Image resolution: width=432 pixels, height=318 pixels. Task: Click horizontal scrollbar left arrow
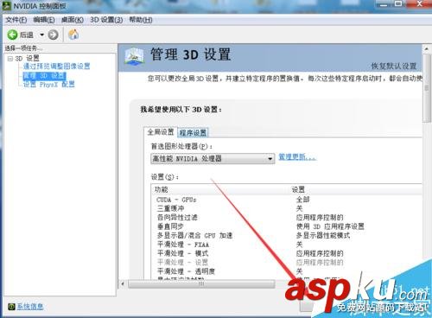click(x=123, y=284)
